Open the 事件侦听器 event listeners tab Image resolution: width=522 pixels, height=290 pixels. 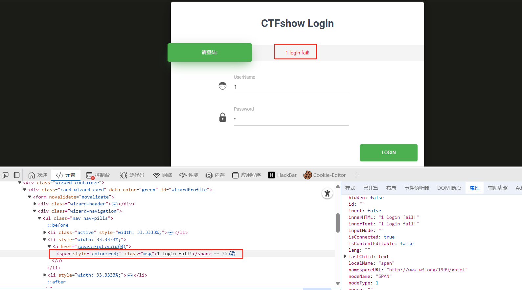click(x=417, y=188)
